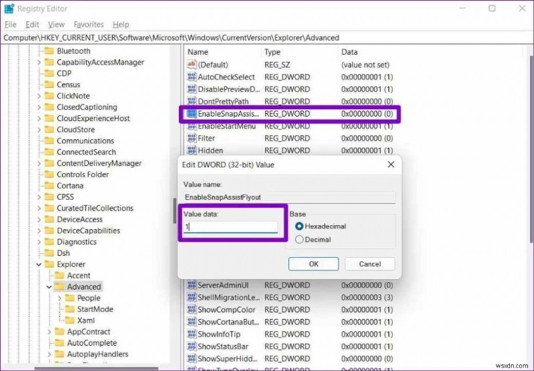Viewport: 534px width, 371px height.
Task: Sort values by the Data column header
Action: (x=431, y=52)
